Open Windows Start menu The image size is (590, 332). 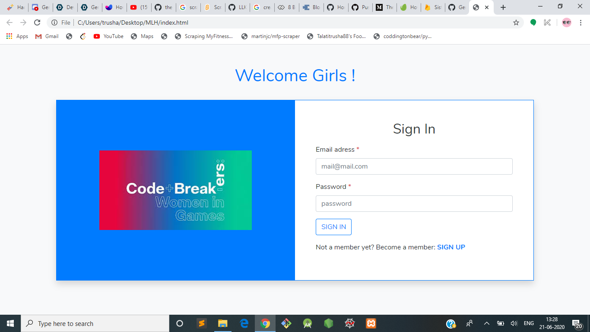10,323
